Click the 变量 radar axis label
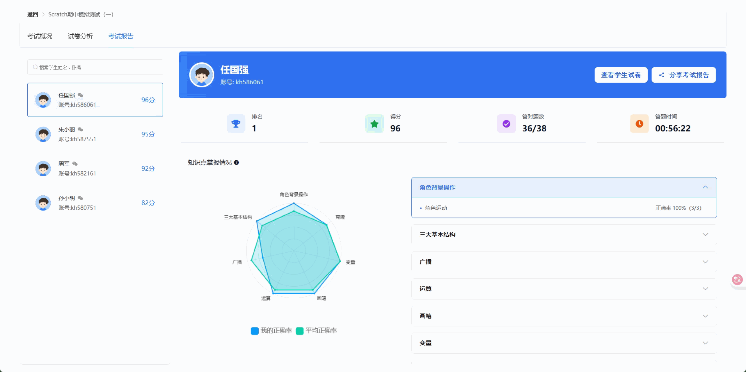 point(350,262)
